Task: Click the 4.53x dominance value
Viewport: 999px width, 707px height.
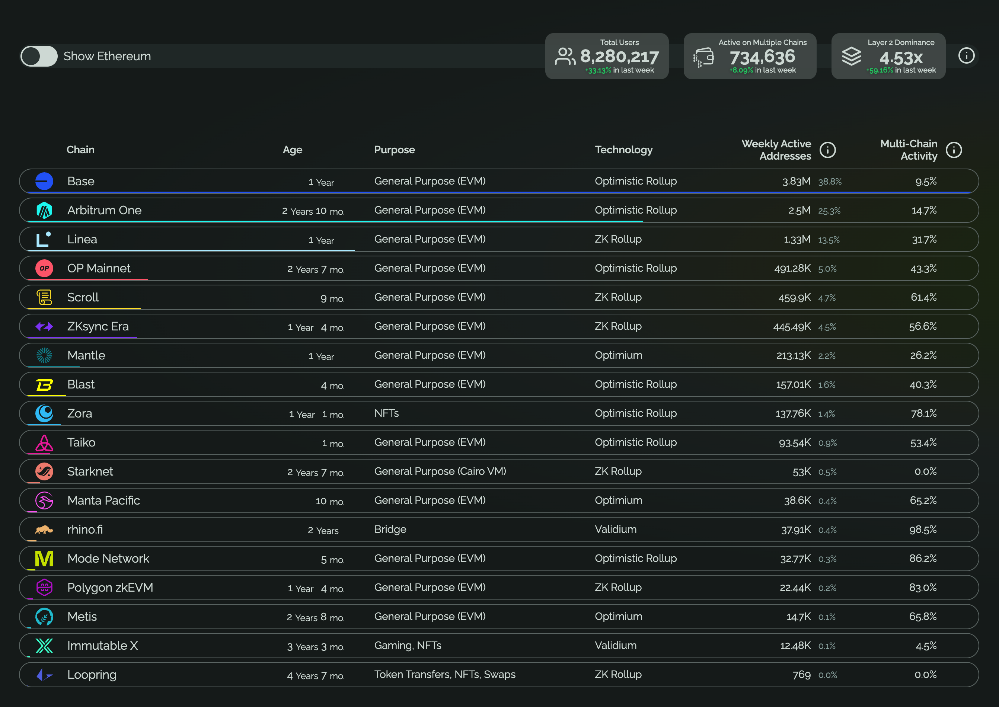Action: pos(901,57)
